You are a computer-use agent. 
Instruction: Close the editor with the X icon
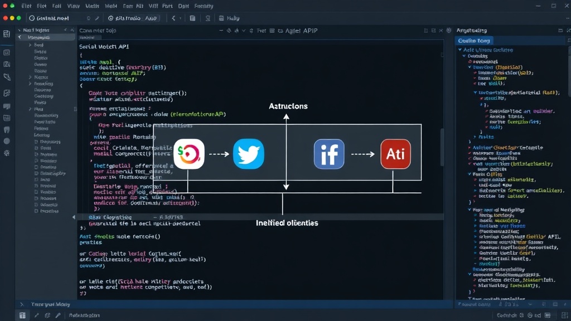[x=441, y=31]
